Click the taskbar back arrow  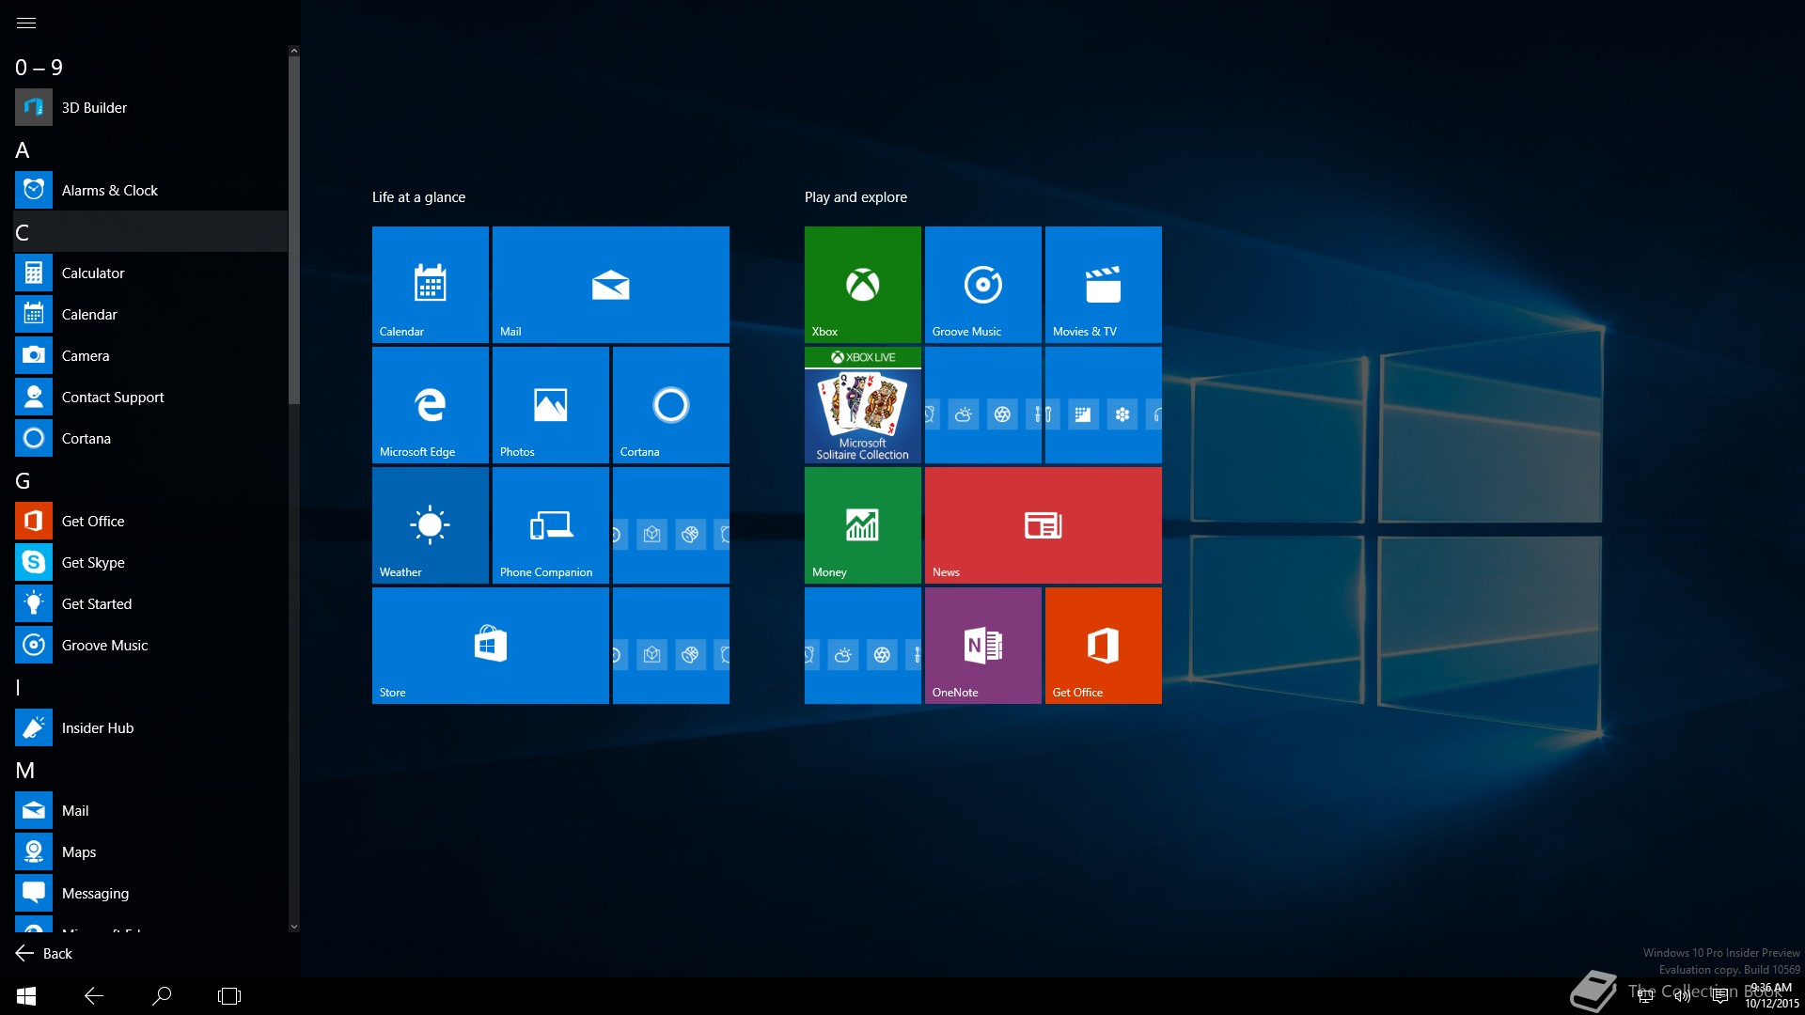[x=94, y=996]
